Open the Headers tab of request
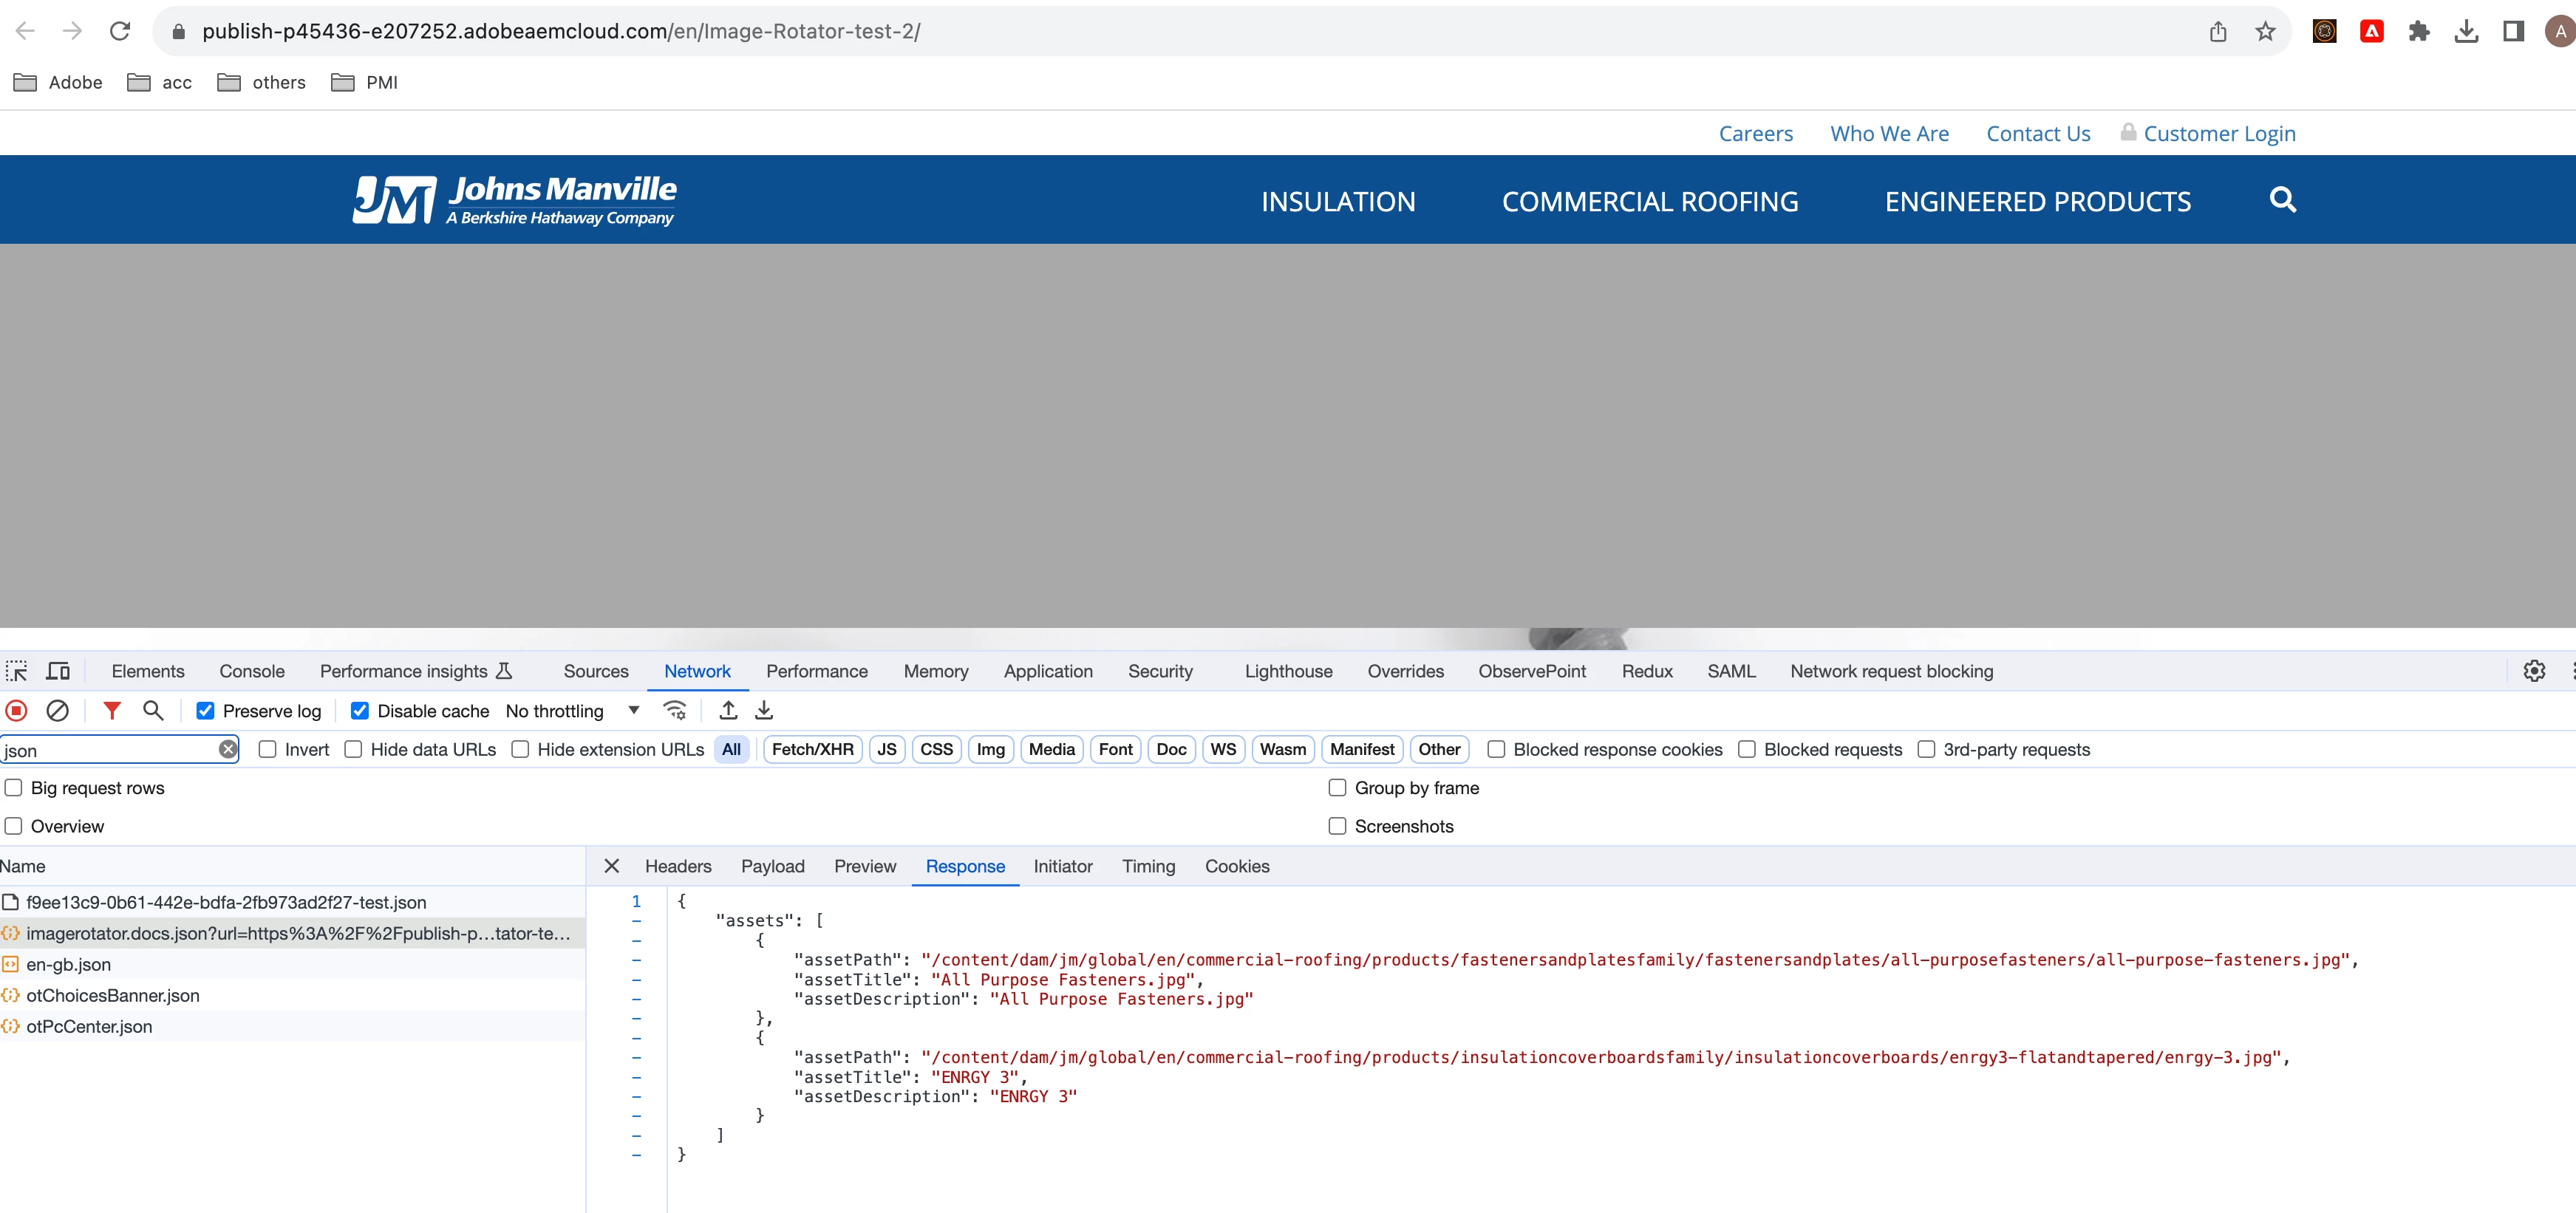This screenshot has height=1213, width=2576. 678,866
